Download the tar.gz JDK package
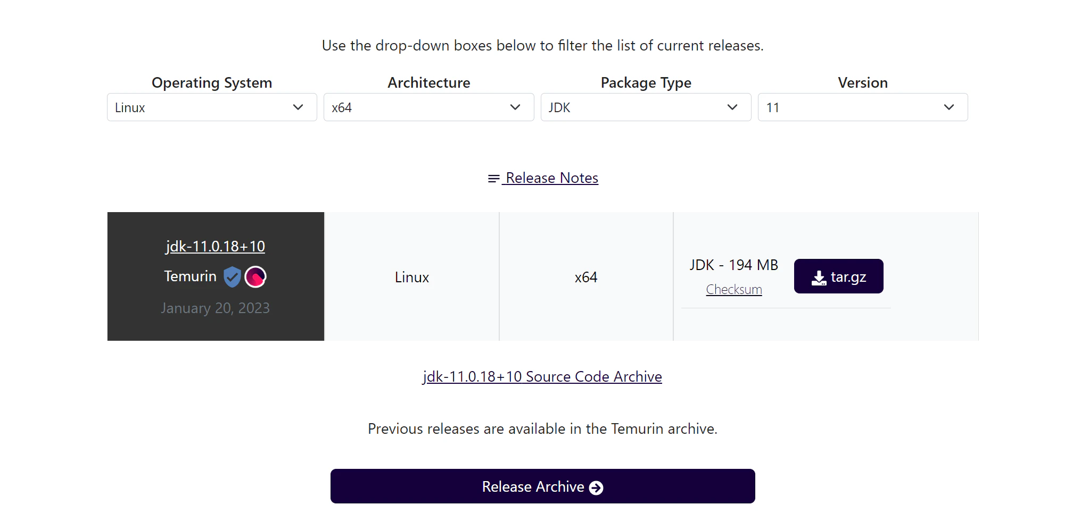This screenshot has height=530, width=1089. coord(838,276)
